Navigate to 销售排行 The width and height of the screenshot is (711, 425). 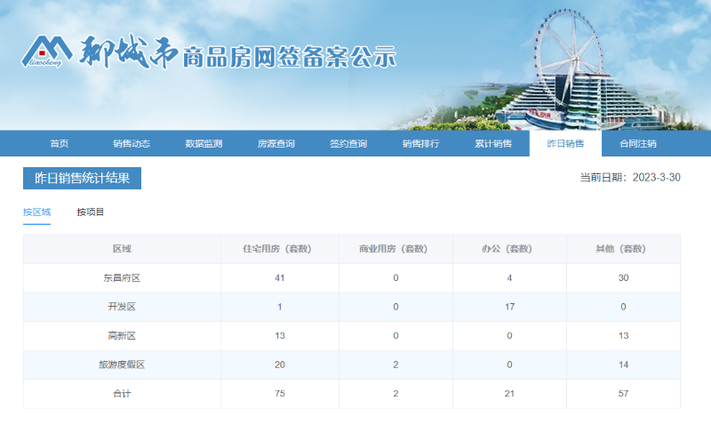click(420, 144)
